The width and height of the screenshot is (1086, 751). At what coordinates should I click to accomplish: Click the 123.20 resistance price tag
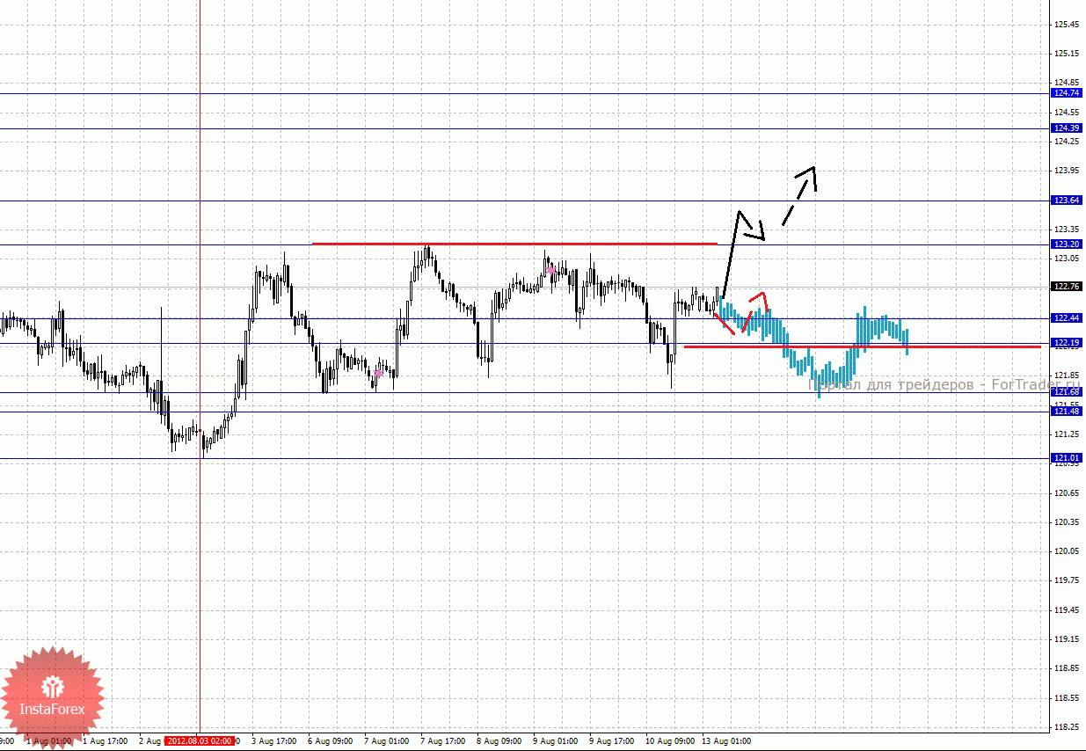[1067, 244]
